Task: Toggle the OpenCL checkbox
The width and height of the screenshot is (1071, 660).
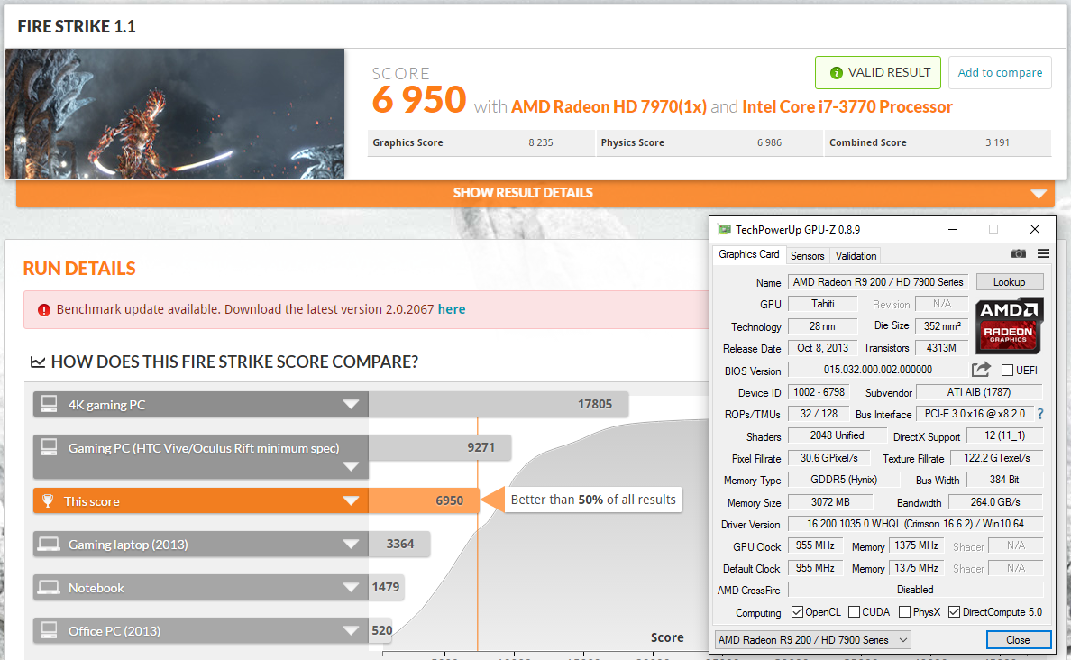Action: (796, 612)
